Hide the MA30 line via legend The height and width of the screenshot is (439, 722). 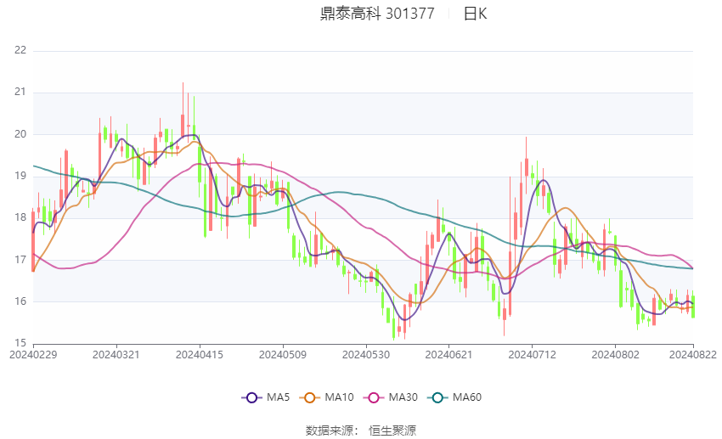pyautogui.click(x=374, y=397)
